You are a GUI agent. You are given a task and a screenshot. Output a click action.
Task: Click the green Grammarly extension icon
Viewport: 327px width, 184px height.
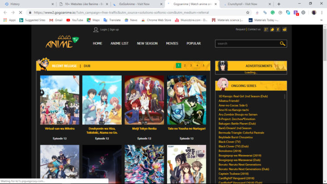[x=272, y=13]
